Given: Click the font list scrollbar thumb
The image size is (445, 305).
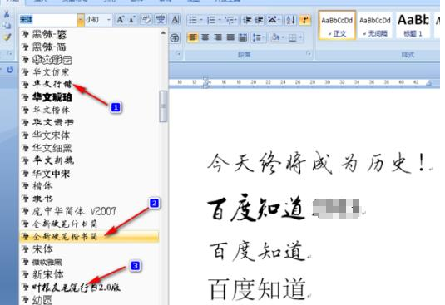Looking at the screenshot, I should (x=163, y=106).
